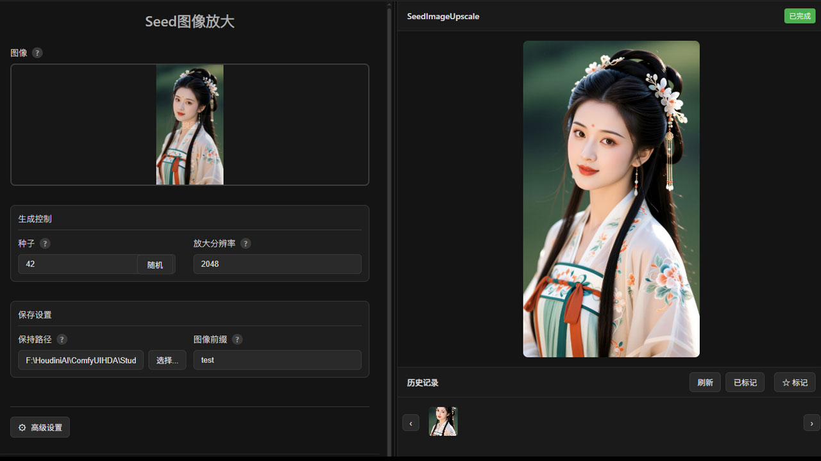Toggle the 已标记 history filter
This screenshot has width=821, height=461.
click(x=745, y=382)
